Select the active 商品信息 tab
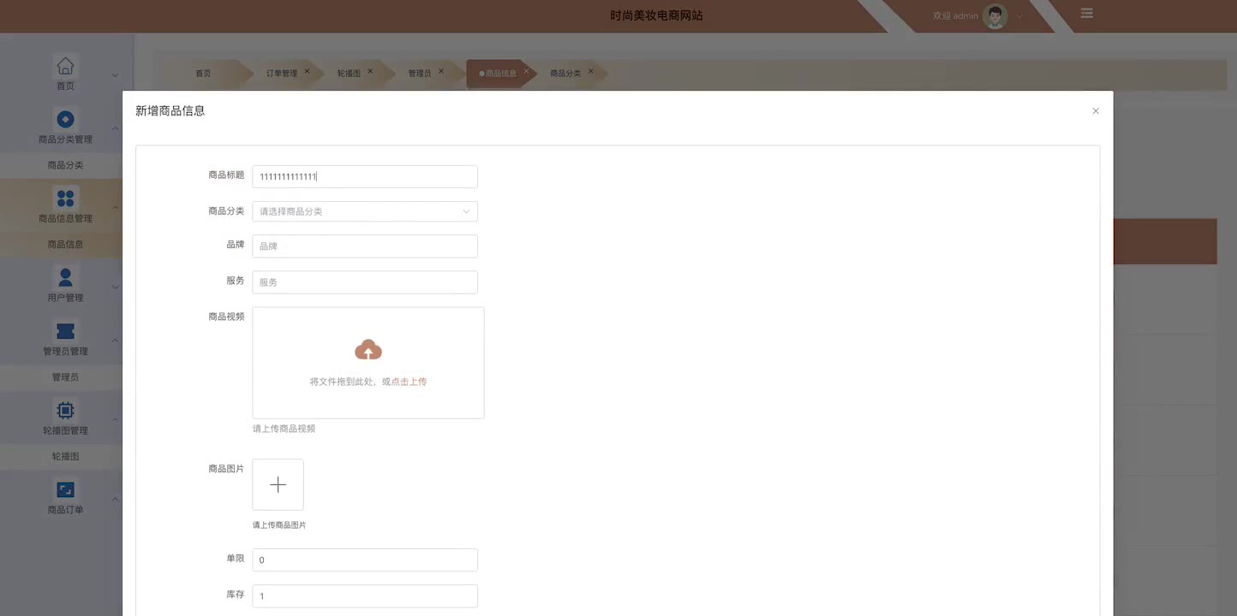 click(501, 74)
